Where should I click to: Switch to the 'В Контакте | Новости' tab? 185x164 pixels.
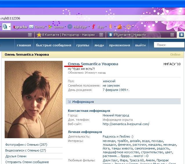130,35
